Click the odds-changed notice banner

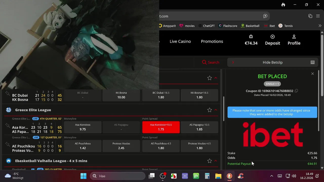pos(272,112)
